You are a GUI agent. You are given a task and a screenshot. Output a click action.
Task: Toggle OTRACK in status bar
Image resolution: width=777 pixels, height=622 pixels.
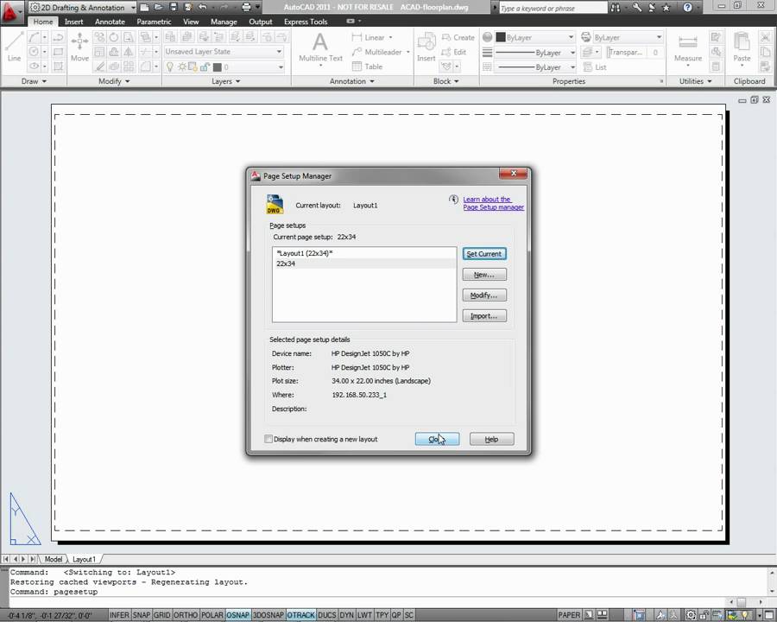click(x=300, y=615)
